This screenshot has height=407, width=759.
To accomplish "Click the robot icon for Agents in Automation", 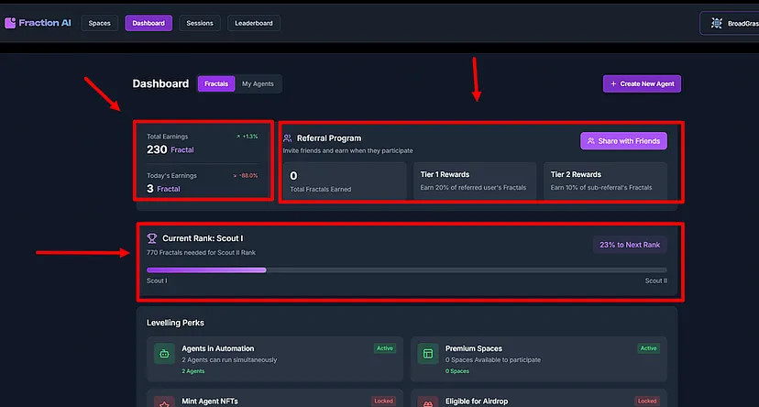I will click(164, 354).
